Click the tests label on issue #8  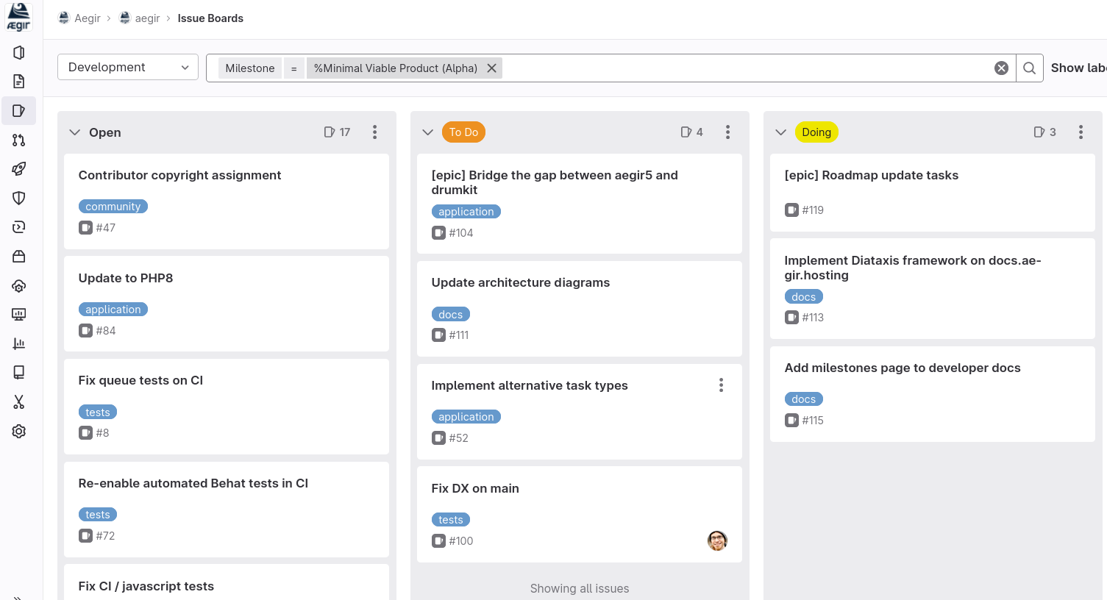tap(98, 413)
